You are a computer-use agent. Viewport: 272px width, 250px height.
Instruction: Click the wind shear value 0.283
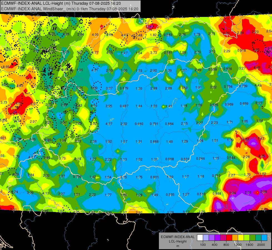click(x=168, y=35)
